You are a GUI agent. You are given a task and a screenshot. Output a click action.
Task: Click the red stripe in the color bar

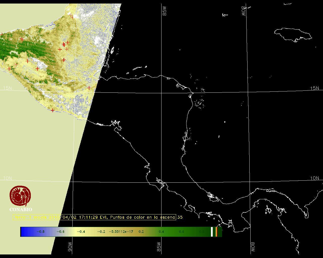pos(217,232)
